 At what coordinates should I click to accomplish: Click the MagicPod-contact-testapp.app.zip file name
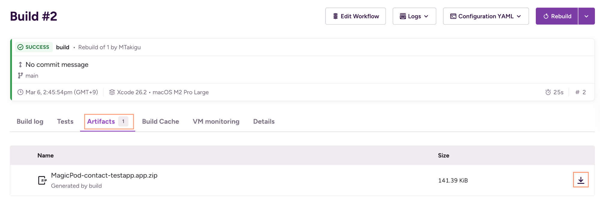point(104,175)
